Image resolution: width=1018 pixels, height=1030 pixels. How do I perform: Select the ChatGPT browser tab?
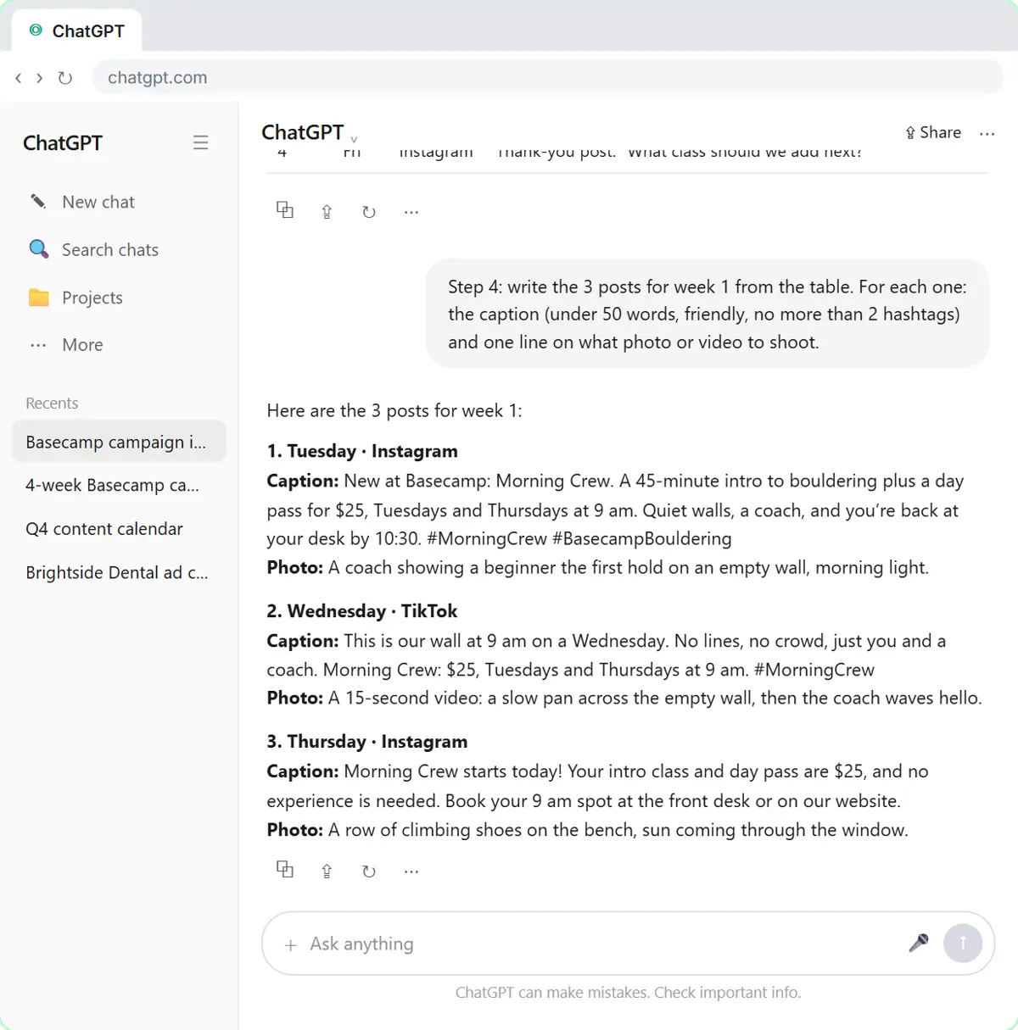pos(76,31)
